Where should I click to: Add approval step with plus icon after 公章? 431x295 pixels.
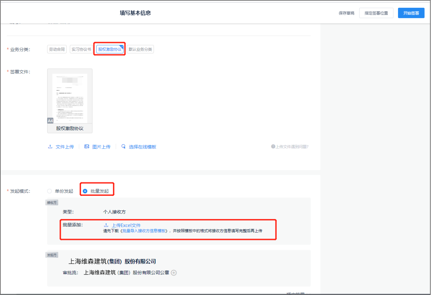[174, 273]
